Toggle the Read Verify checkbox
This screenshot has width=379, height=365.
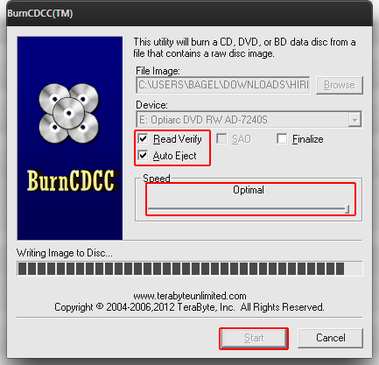pyautogui.click(x=143, y=138)
